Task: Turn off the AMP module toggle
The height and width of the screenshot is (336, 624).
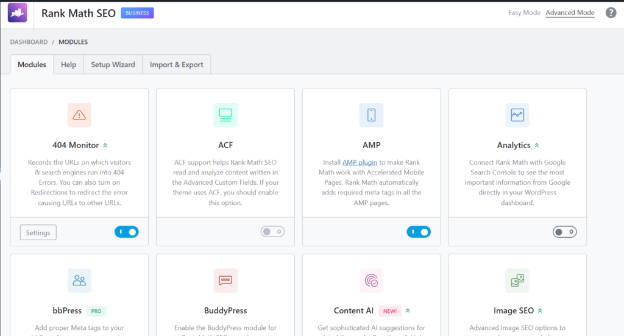Action: tap(419, 232)
